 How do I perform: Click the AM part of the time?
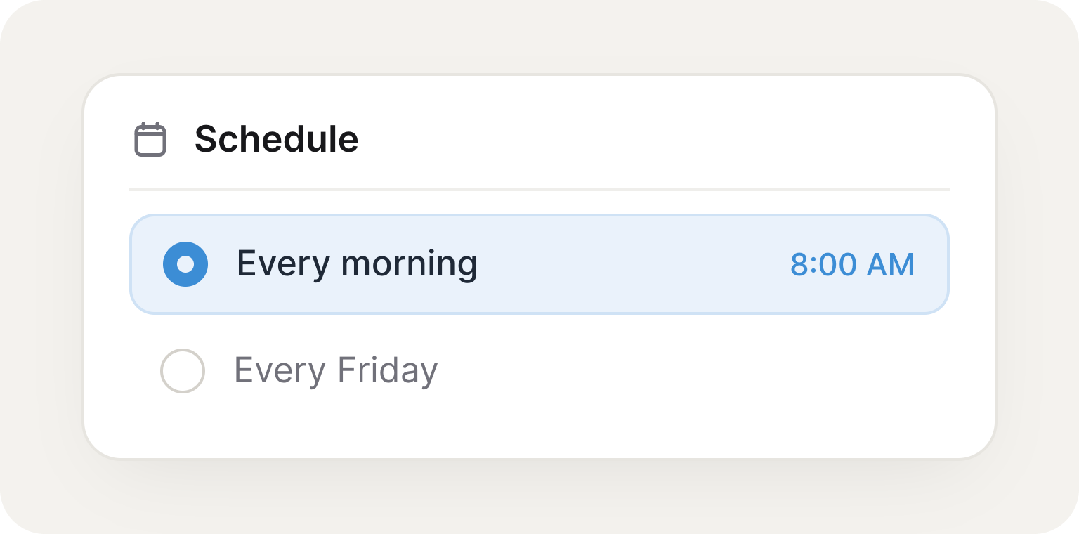(890, 265)
